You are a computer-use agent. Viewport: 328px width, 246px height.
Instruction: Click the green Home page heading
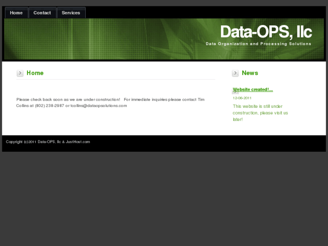click(x=35, y=73)
